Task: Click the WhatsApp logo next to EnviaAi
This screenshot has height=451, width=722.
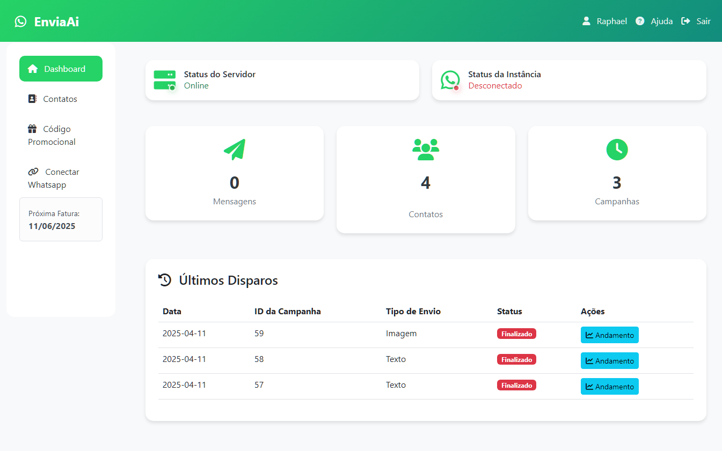Action: (x=20, y=21)
